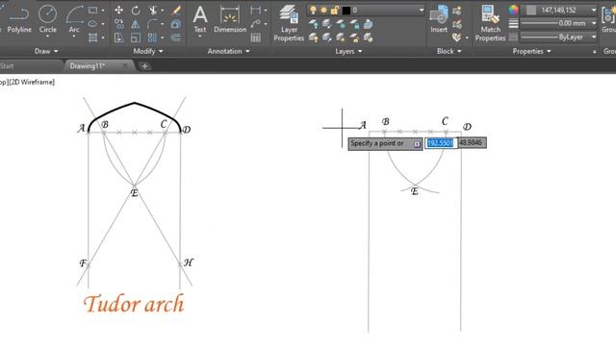Screen dimensions: 616x346
Task: Expand the Trim tool flyout arrow
Action: (163, 11)
